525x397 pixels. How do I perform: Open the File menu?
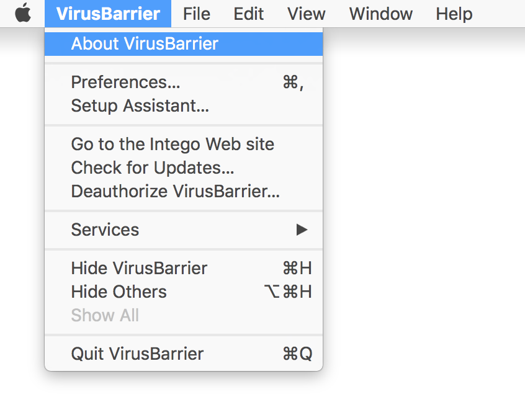click(x=197, y=14)
